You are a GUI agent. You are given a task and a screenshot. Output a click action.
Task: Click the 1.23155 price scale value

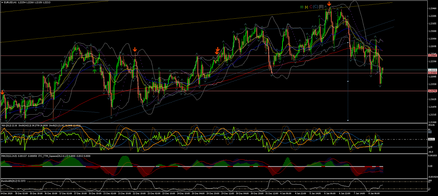[x=432, y=24]
